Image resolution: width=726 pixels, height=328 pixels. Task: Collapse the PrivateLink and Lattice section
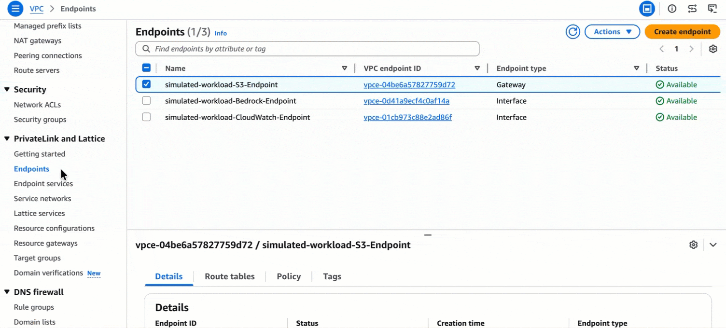point(7,139)
